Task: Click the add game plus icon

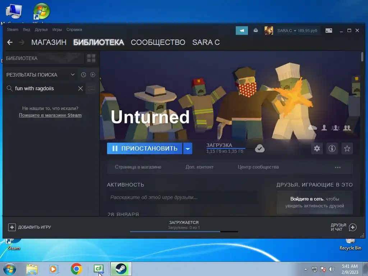Action: pos(12,227)
